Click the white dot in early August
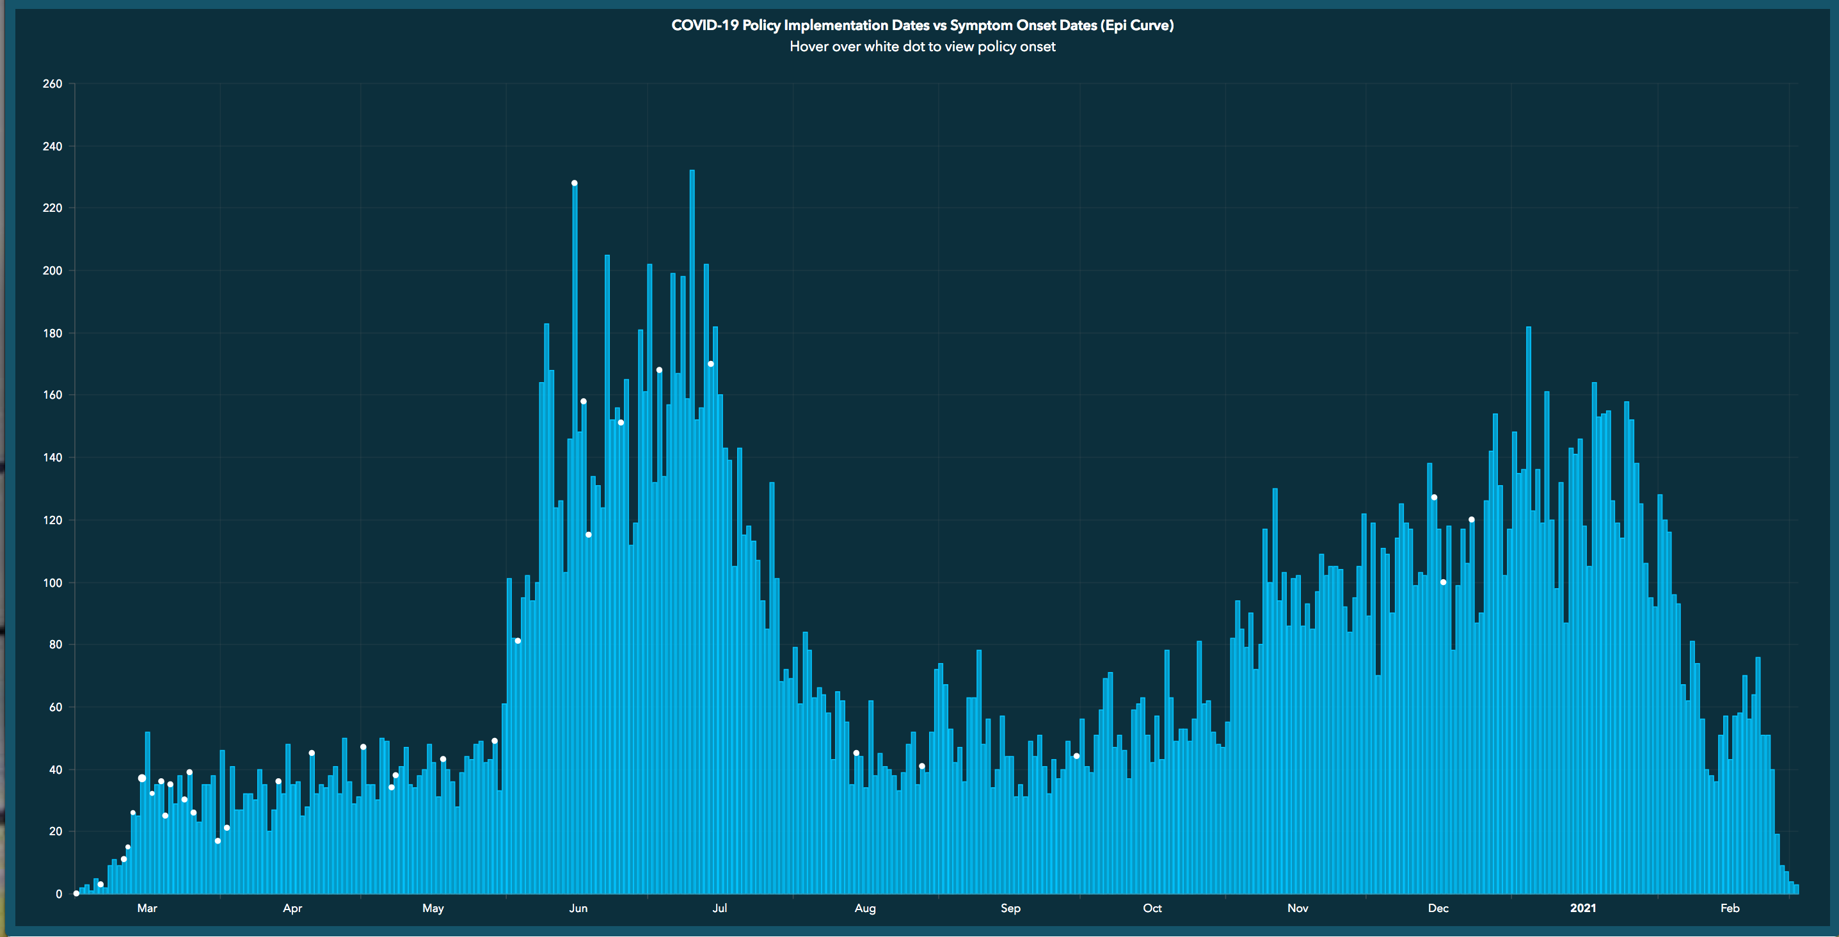The height and width of the screenshot is (937, 1839). (856, 753)
